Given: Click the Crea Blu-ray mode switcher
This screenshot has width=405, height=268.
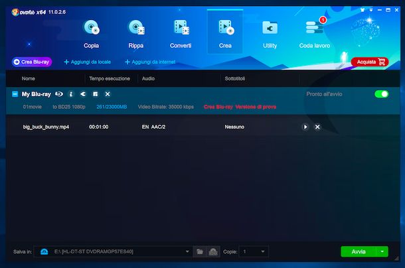Looking at the screenshot, I should (x=32, y=62).
